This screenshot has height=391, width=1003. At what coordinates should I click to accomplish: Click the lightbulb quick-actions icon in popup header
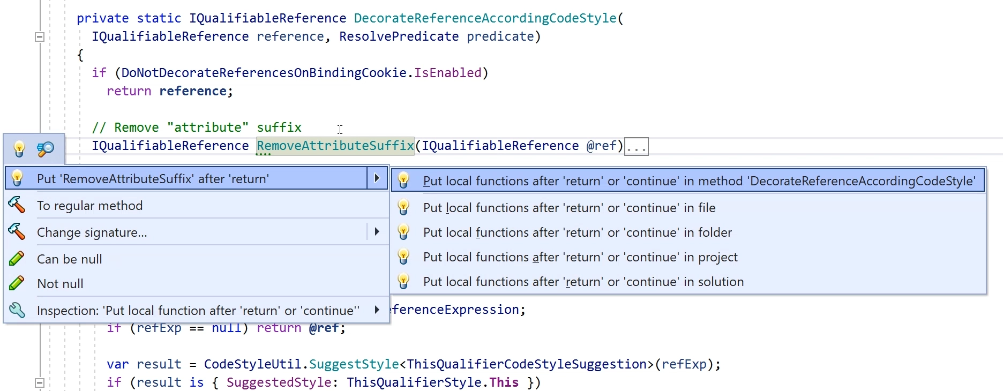click(19, 149)
